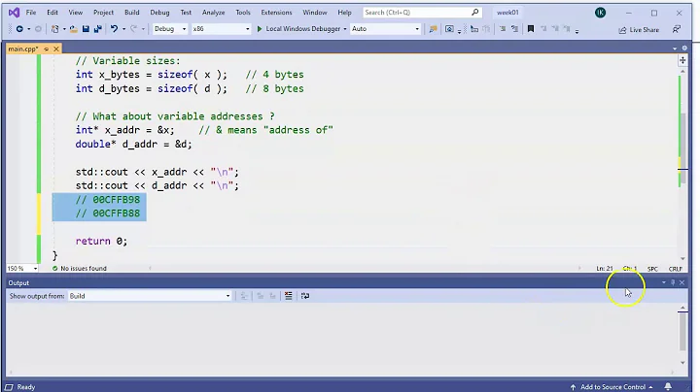Toggle word wrap in the Output panel
This screenshot has height=392, width=700.
(x=305, y=296)
